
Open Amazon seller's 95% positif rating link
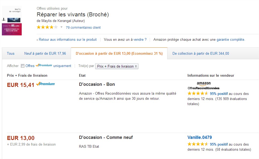point(219,94)
